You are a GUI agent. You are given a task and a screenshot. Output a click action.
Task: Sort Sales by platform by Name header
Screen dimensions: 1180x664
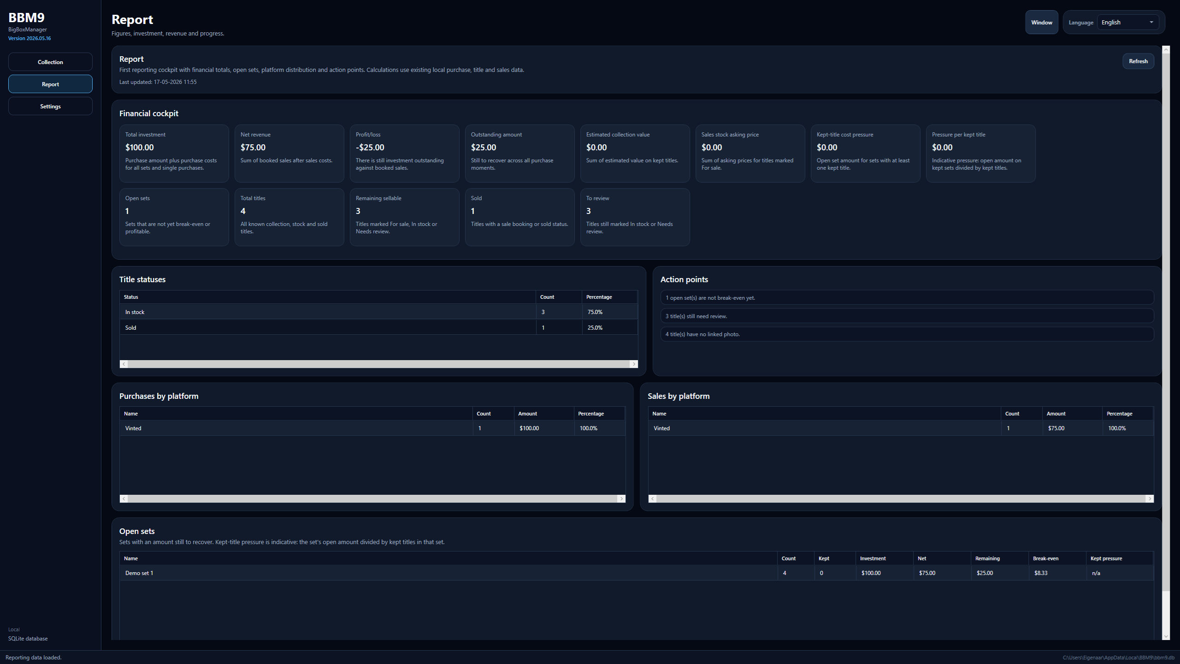tap(825, 414)
